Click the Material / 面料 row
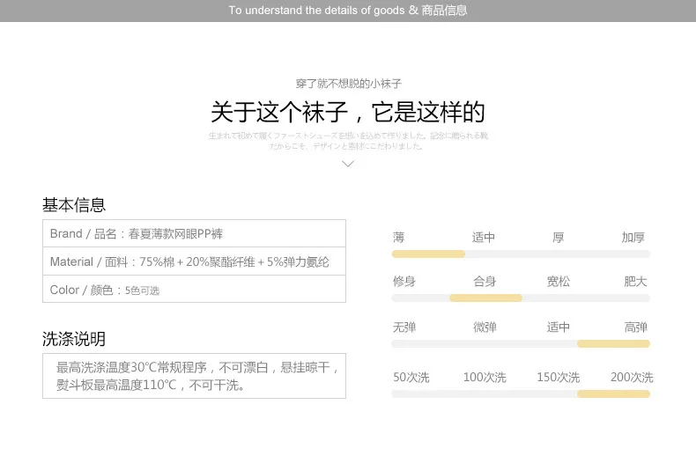696x456 pixels. (194, 261)
